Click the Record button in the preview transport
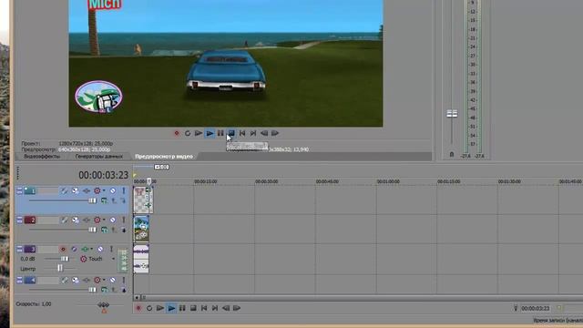This screenshot has width=583, height=328. point(177,133)
